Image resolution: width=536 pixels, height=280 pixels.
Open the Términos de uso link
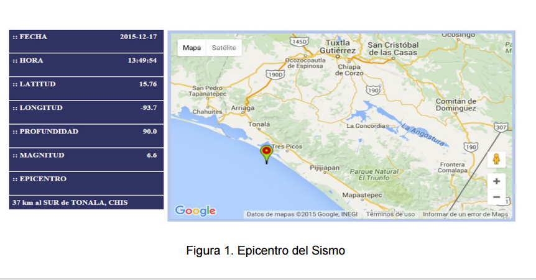pos(390,214)
